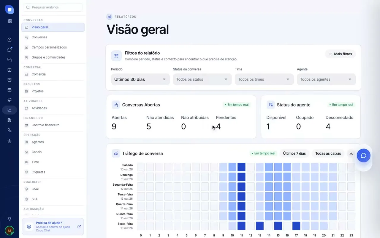Download conversation traffic data
The height and width of the screenshot is (238, 380).
pyautogui.click(x=351, y=154)
